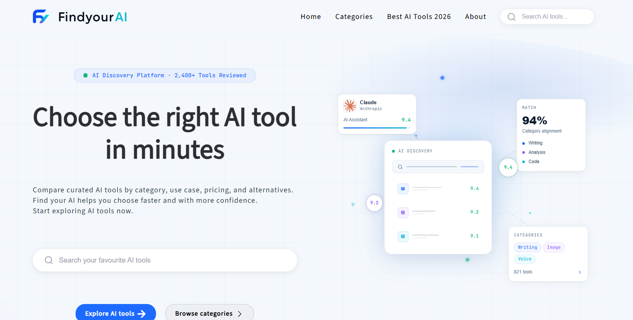Click the purple tool icon in 9.2 row
Screen dimensions: 633x320
pos(403,213)
